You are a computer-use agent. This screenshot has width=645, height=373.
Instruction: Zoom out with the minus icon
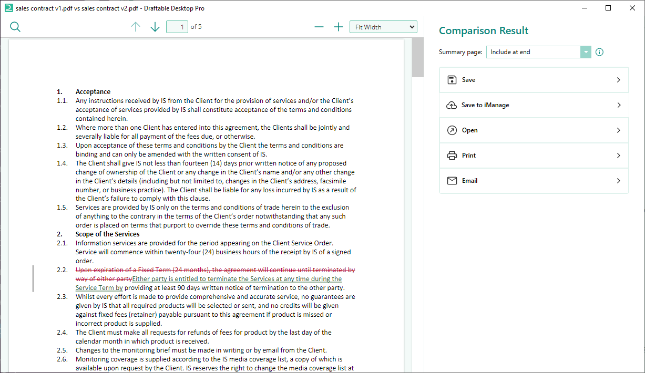click(x=319, y=27)
